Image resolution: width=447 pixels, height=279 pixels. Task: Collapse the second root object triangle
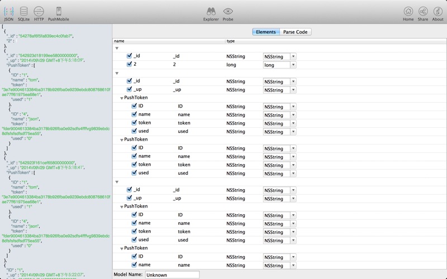click(117, 73)
